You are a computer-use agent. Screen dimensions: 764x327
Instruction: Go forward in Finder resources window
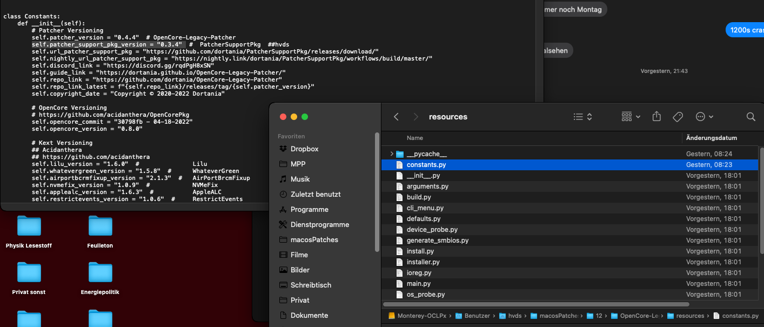coord(415,117)
